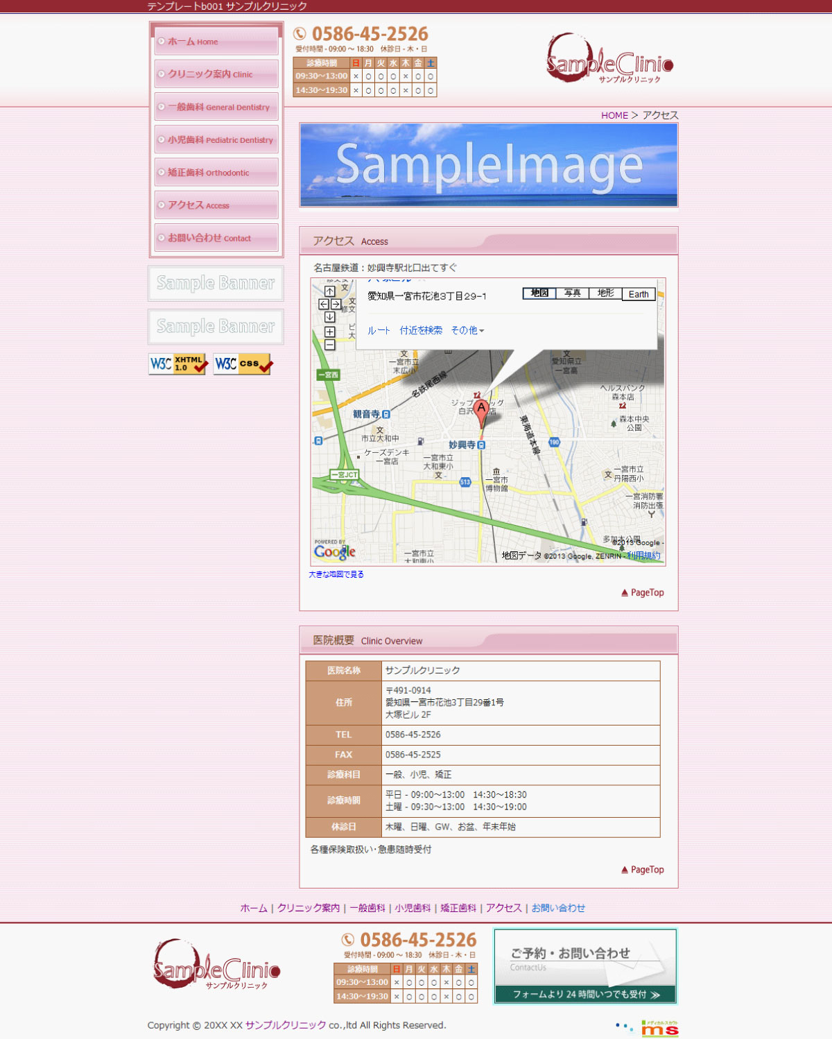The height and width of the screenshot is (1039, 832).
Task: Pan the map right with the arrow
Action: pyautogui.click(x=336, y=304)
